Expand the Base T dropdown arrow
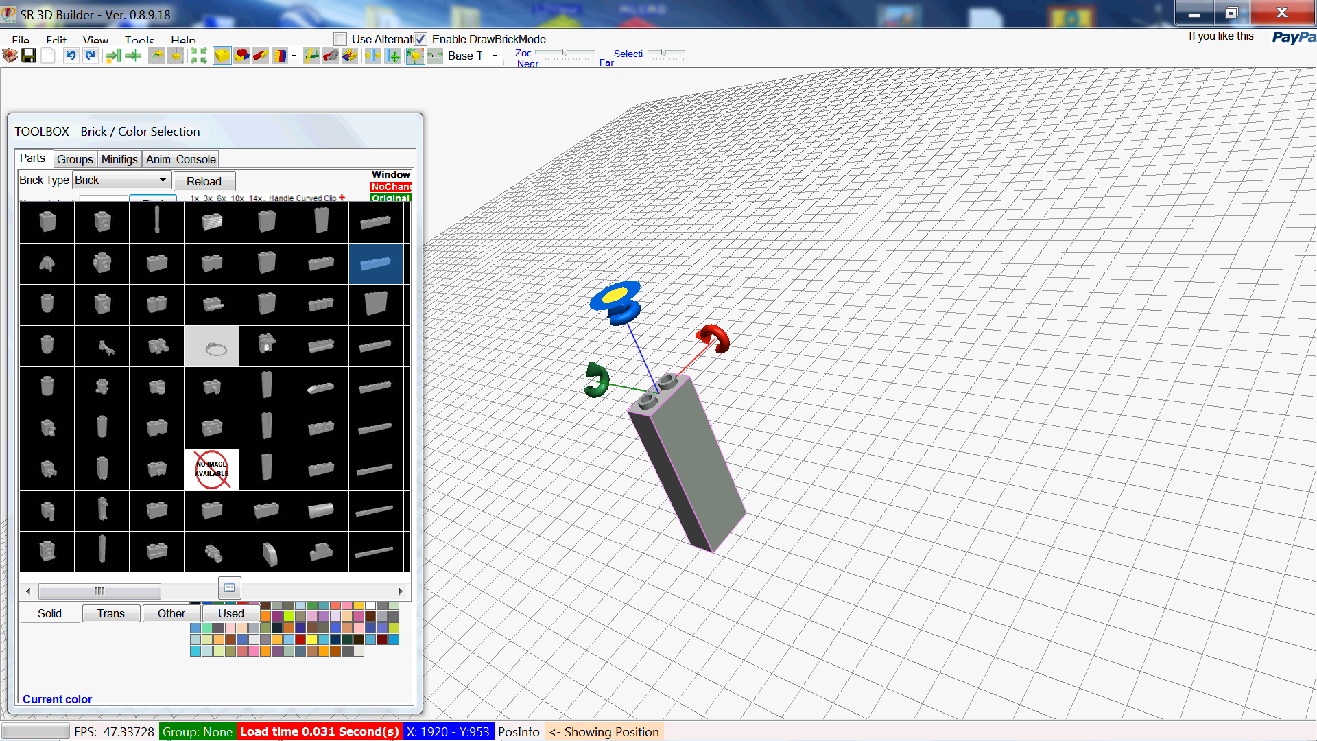1317x741 pixels. (495, 56)
